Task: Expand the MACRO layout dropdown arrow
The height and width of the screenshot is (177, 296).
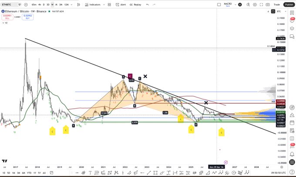Action: pos(235,4)
